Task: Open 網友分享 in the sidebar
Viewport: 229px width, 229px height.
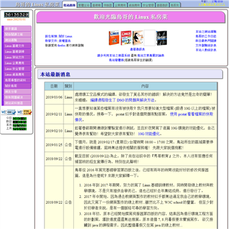Action: [x=18, y=92]
